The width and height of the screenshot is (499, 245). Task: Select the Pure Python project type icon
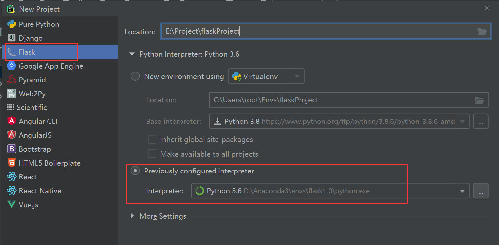12,24
